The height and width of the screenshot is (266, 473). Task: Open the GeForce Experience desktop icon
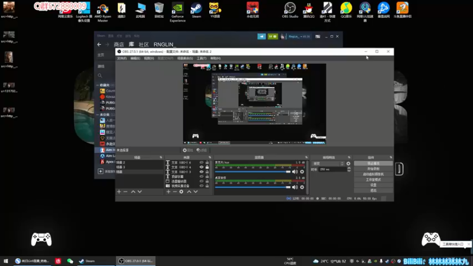(177, 12)
